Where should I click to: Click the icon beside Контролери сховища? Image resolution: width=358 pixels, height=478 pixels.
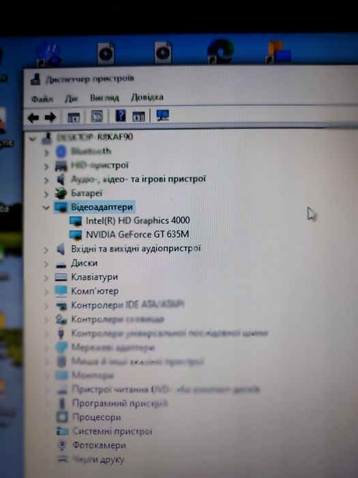[61, 320]
